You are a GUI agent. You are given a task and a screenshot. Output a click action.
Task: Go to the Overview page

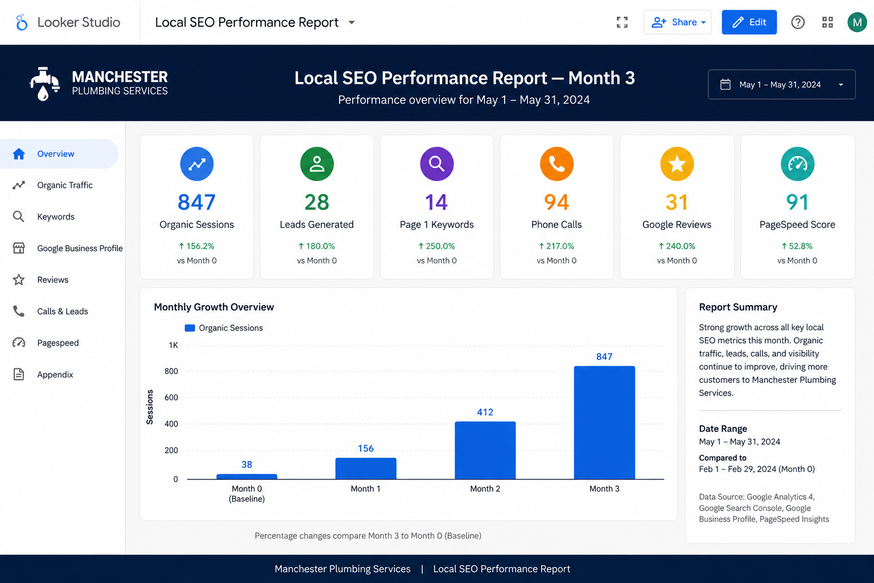tap(59, 154)
